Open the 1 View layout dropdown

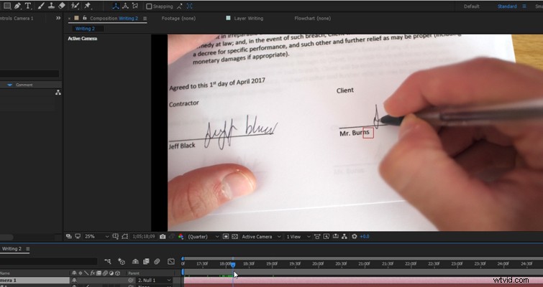click(298, 237)
